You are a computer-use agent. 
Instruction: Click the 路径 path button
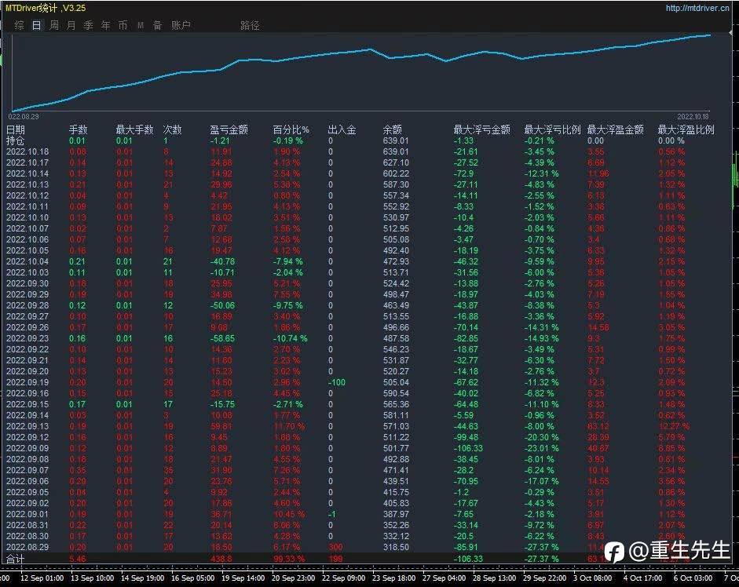[250, 25]
